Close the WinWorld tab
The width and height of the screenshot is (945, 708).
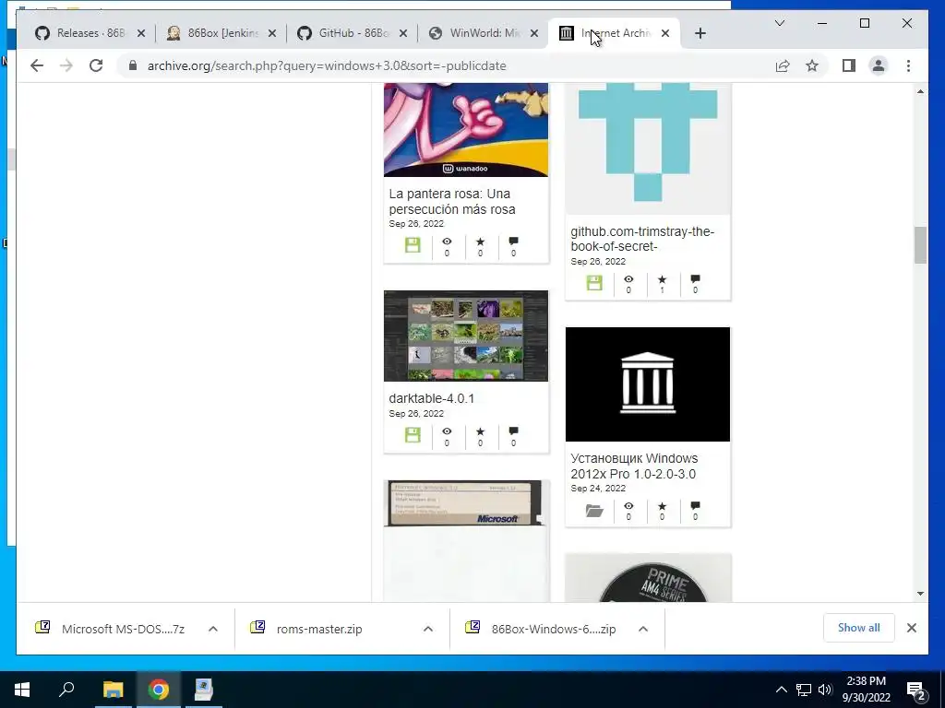click(x=534, y=33)
